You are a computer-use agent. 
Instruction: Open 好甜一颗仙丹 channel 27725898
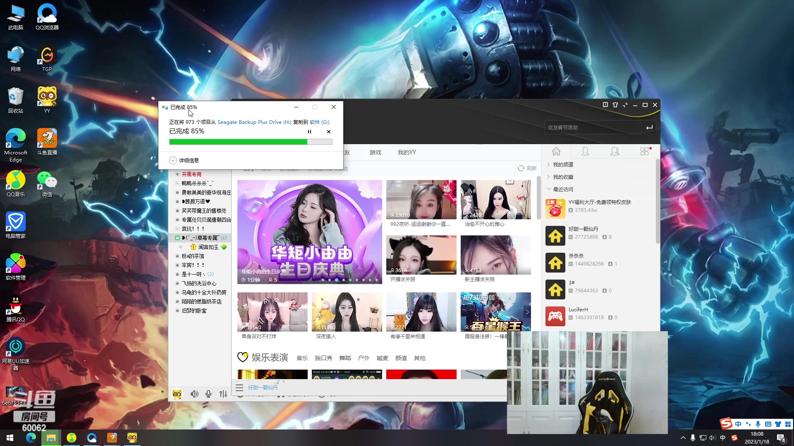click(x=600, y=235)
